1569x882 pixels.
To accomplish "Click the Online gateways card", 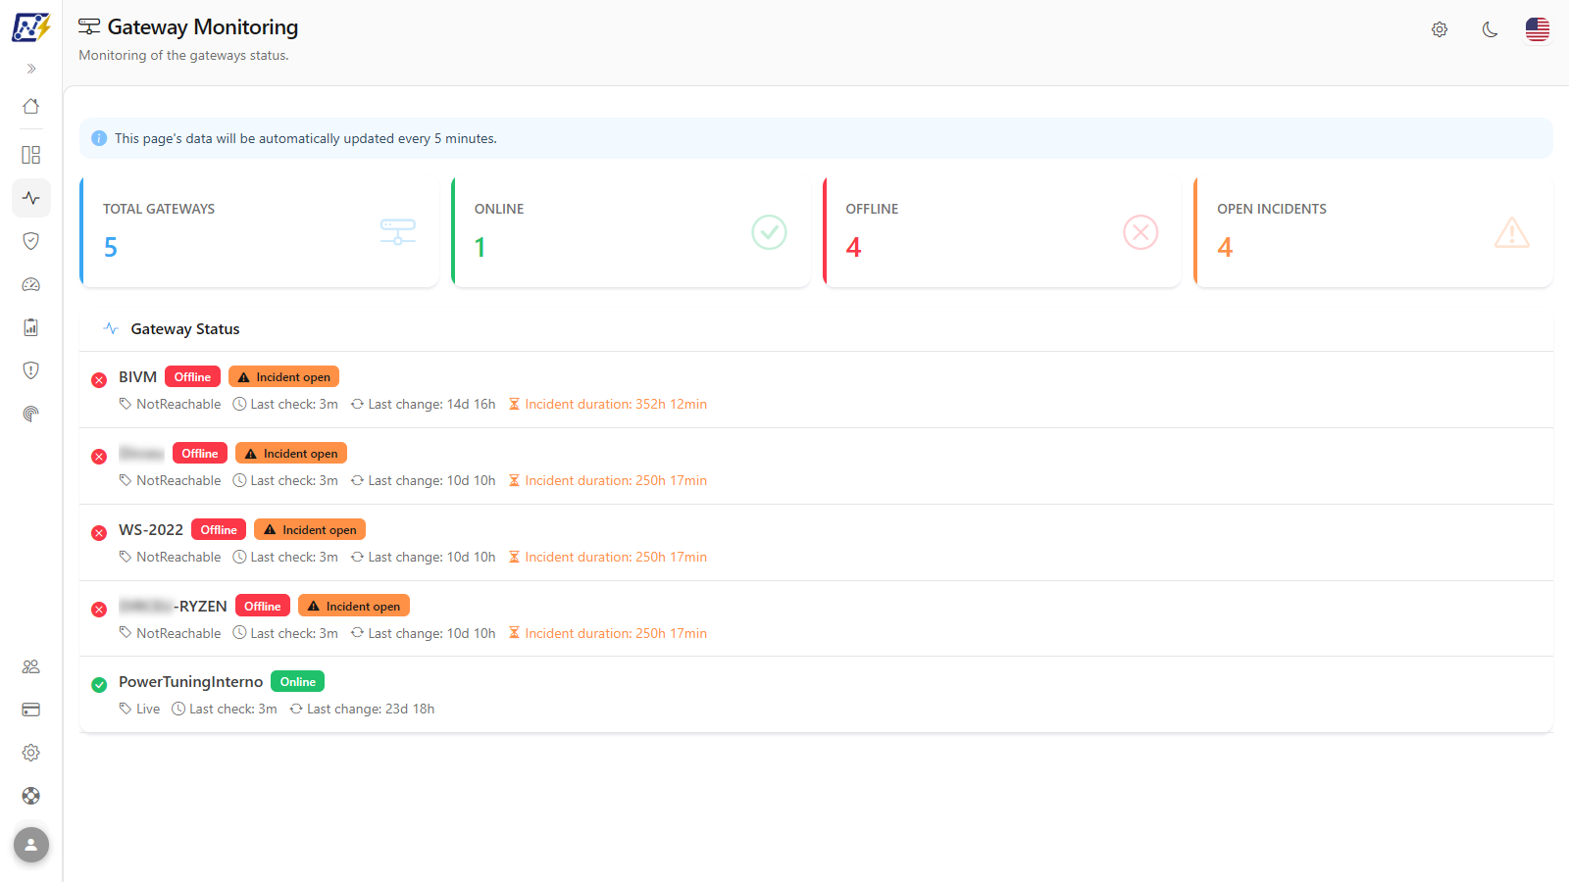I will (631, 232).
